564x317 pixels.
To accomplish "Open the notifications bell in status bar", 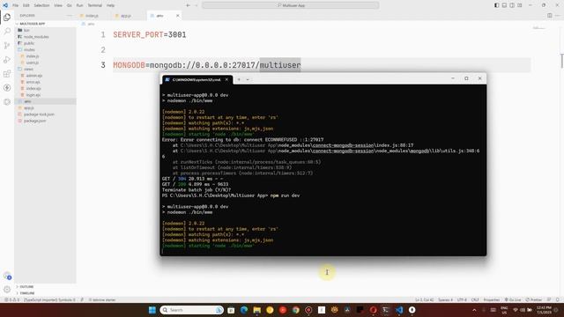I will 558,299.
